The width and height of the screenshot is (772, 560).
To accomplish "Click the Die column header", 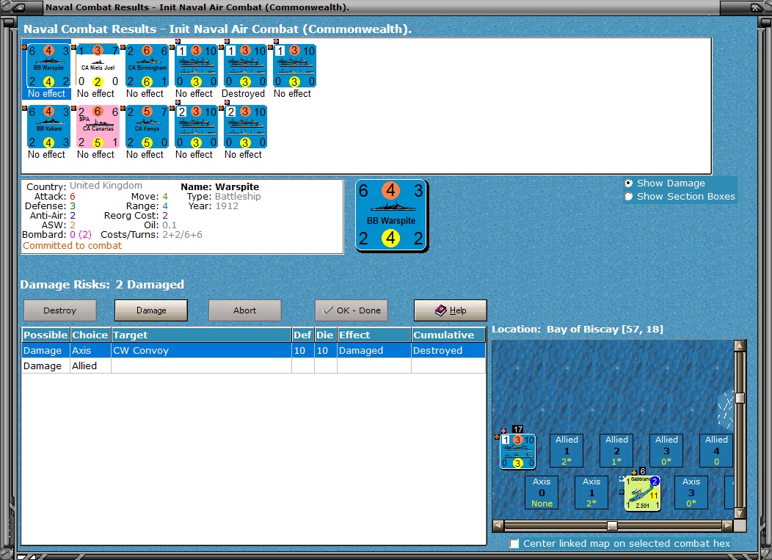I will click(325, 335).
